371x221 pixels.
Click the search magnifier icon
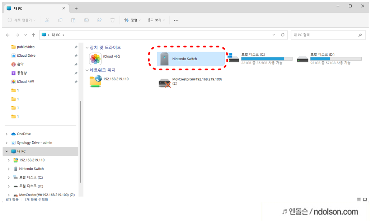point(360,35)
